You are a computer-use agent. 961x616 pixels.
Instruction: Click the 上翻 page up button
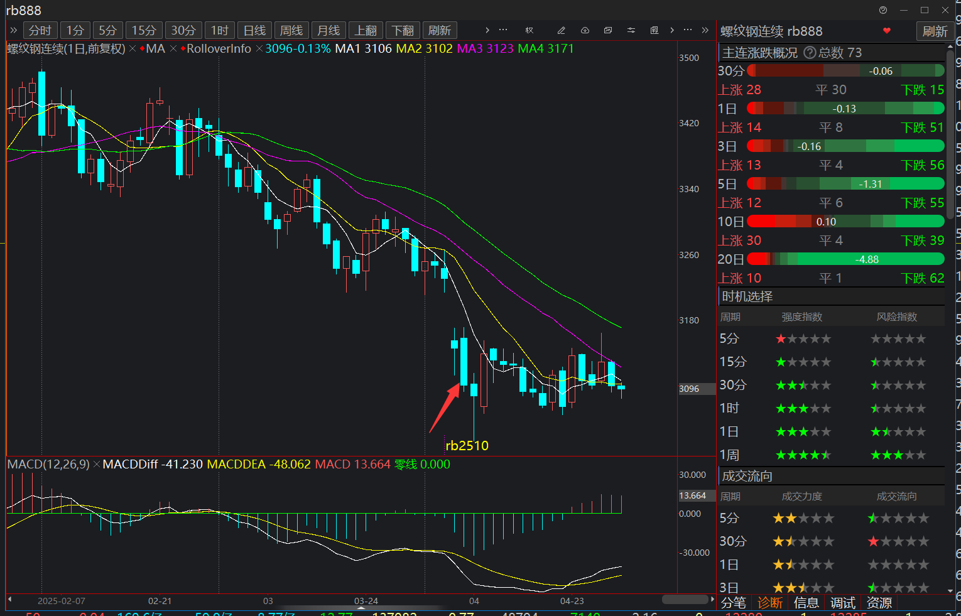point(366,30)
